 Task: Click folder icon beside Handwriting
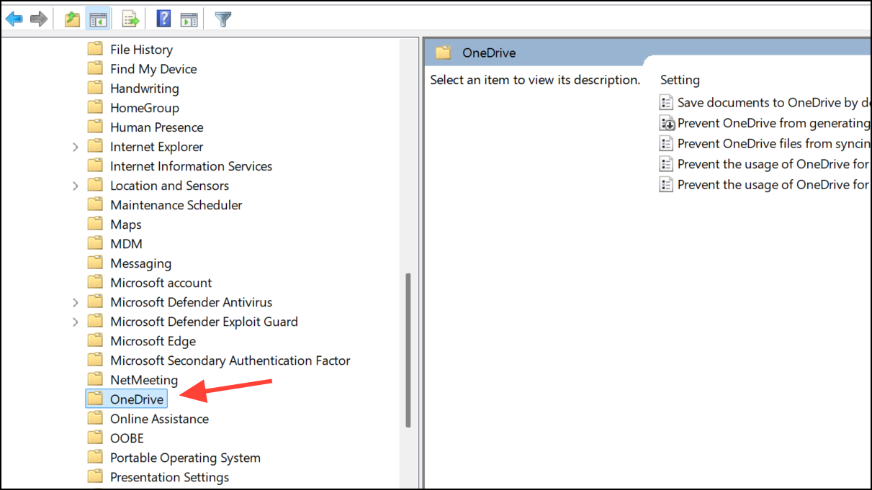click(95, 88)
